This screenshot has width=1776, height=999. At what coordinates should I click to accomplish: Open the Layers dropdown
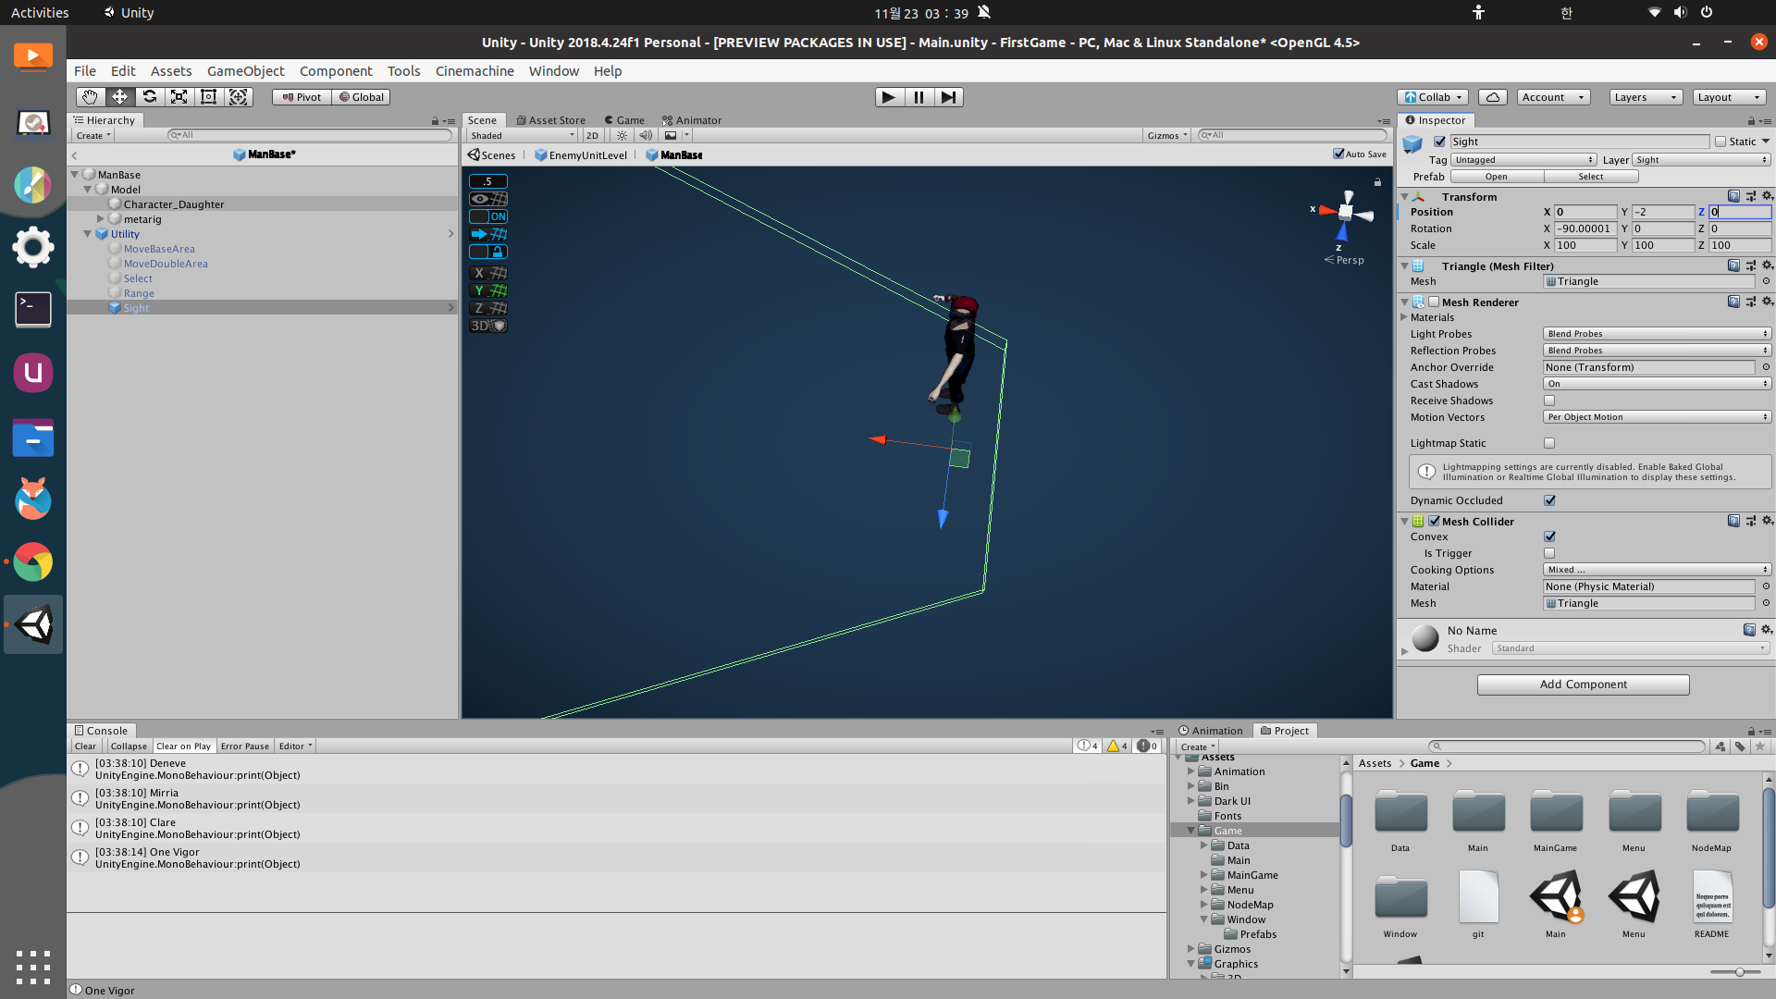pos(1645,97)
